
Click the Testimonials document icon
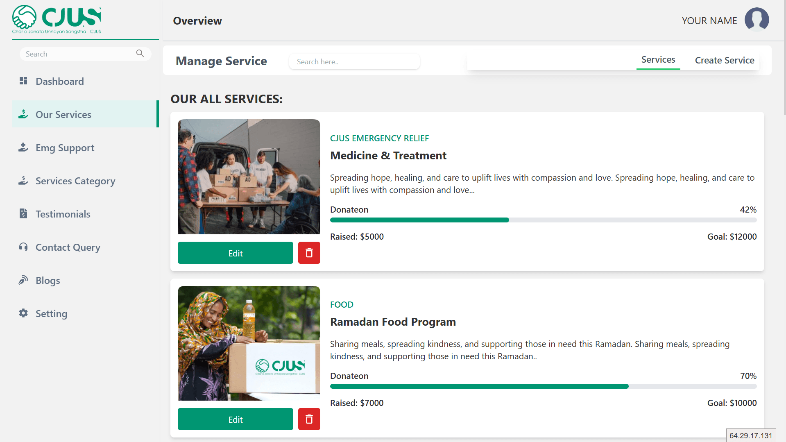(x=23, y=213)
